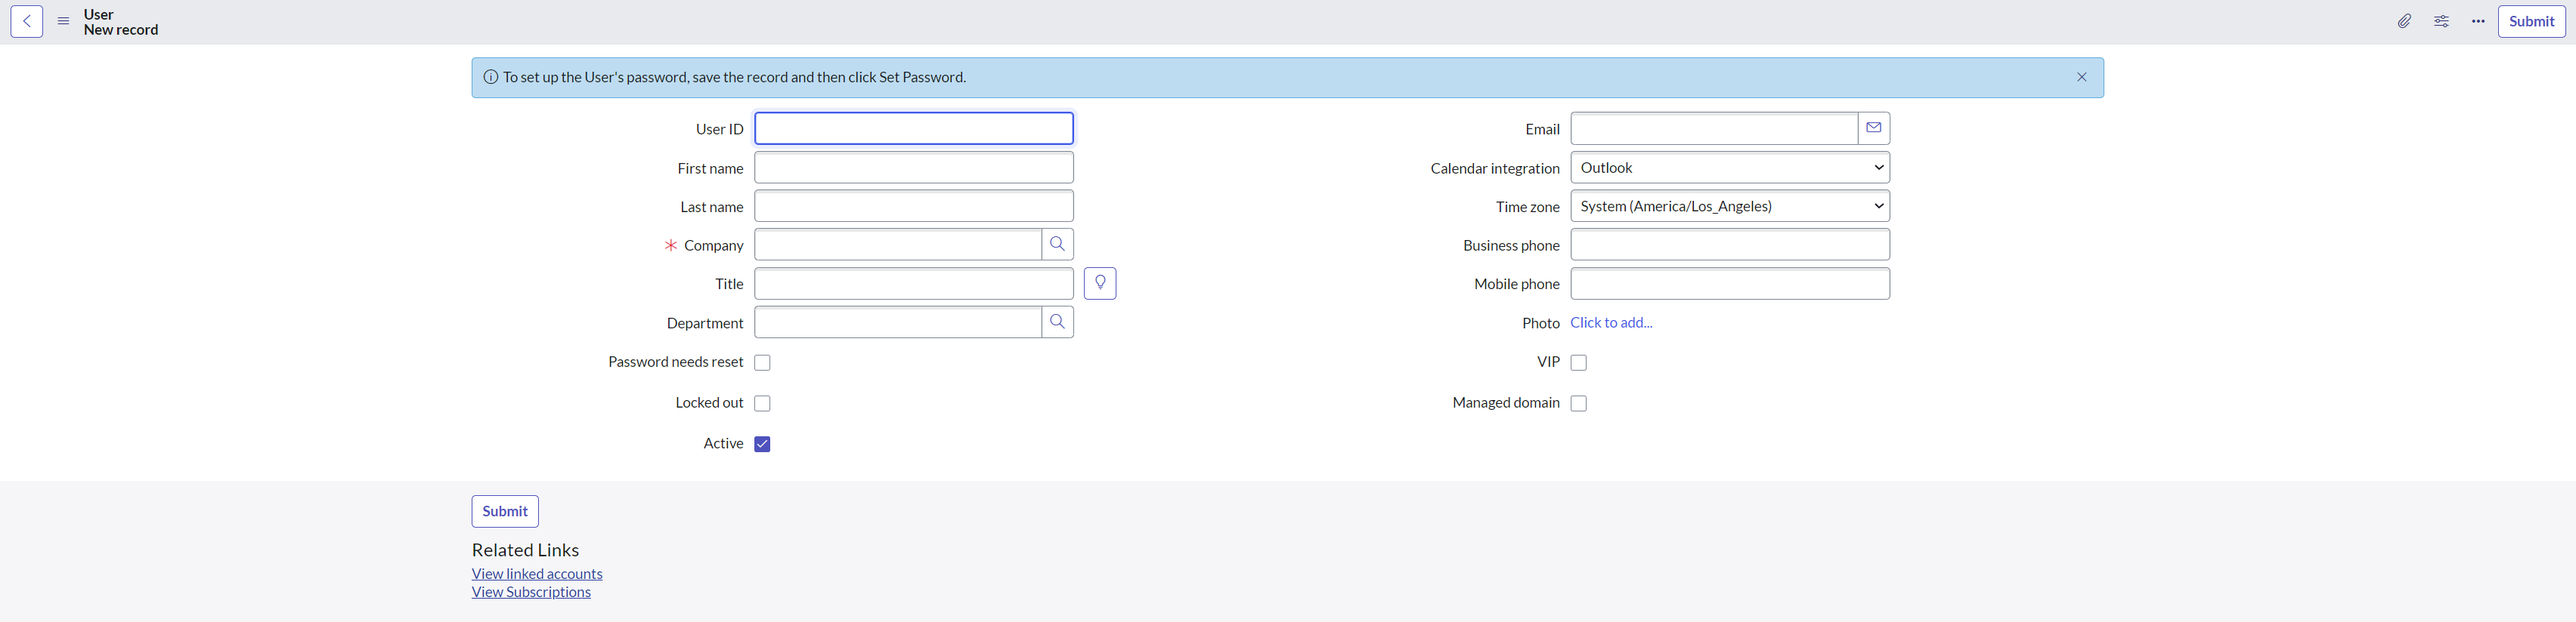This screenshot has height=622, width=2576.
Task: Open the View linked accounts link
Action: pyautogui.click(x=537, y=574)
